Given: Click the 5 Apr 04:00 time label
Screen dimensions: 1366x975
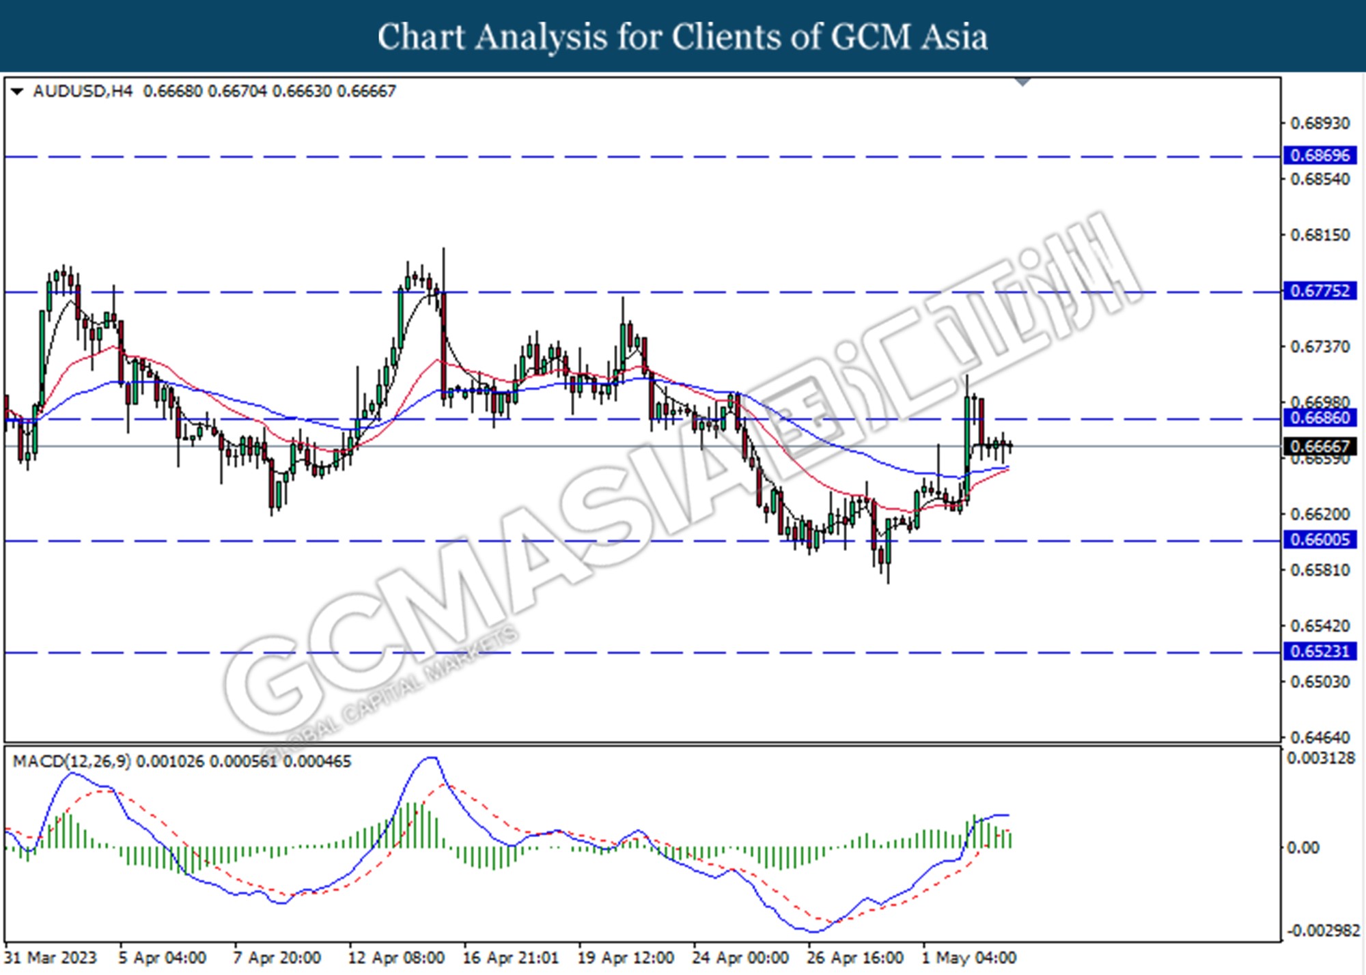Looking at the screenshot, I should tap(162, 958).
